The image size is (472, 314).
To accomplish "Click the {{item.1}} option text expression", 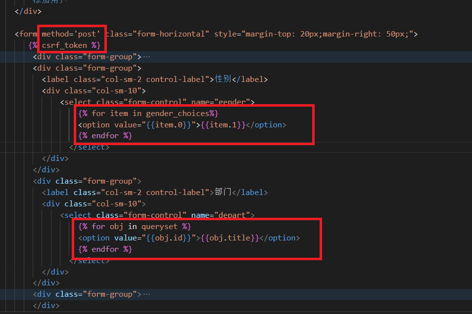I will click(x=223, y=125).
